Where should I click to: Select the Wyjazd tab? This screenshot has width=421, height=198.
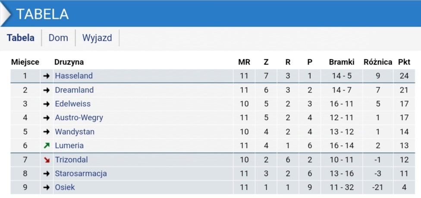tap(97, 38)
